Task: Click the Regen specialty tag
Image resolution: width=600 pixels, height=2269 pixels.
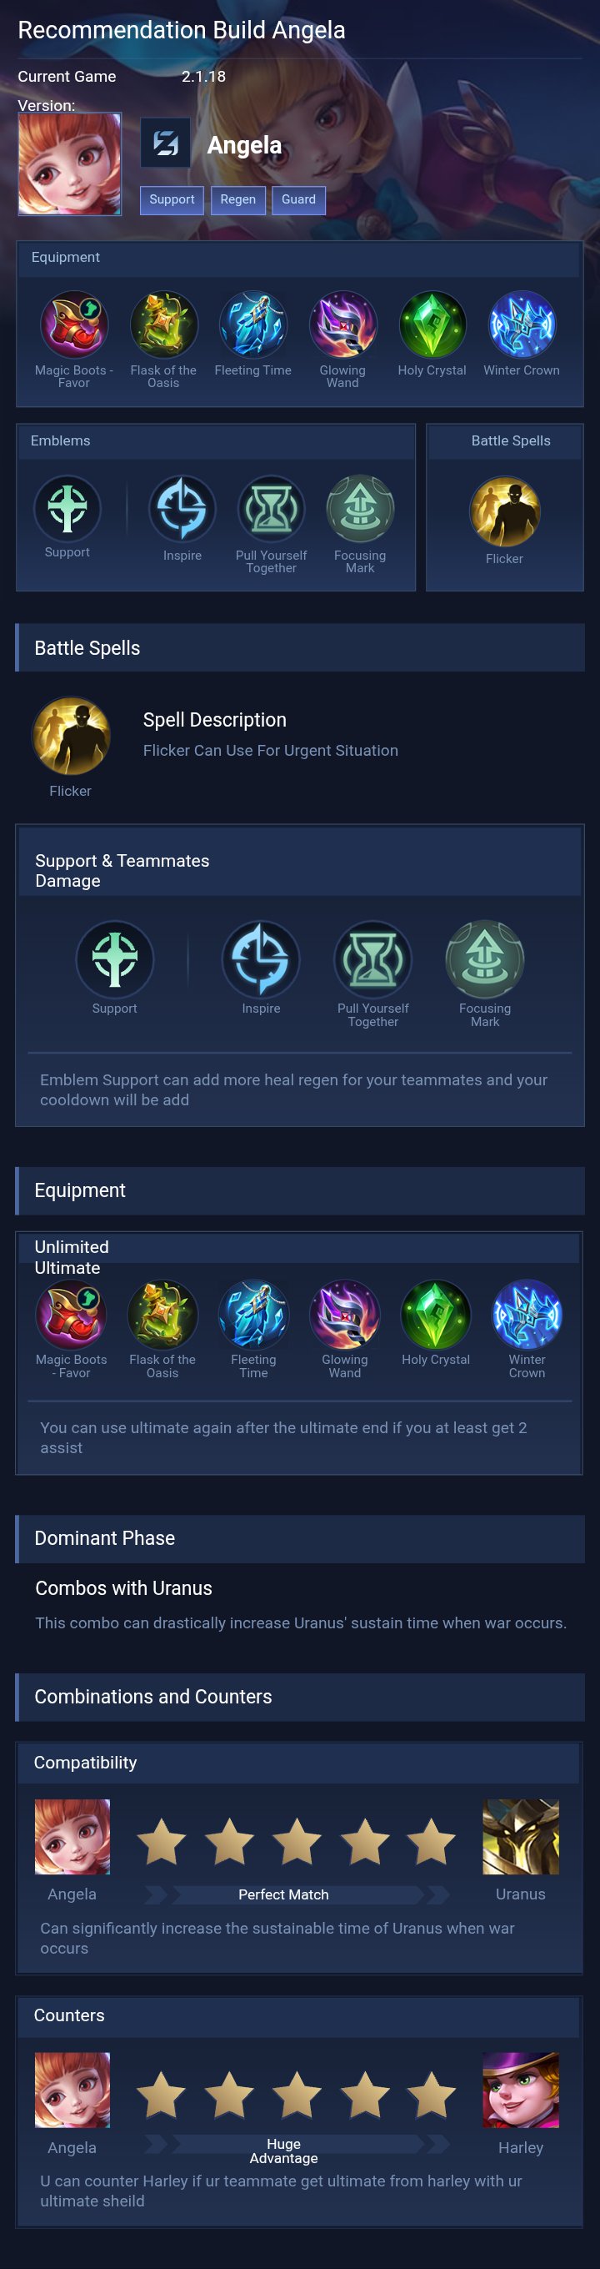Action: pyautogui.click(x=237, y=200)
